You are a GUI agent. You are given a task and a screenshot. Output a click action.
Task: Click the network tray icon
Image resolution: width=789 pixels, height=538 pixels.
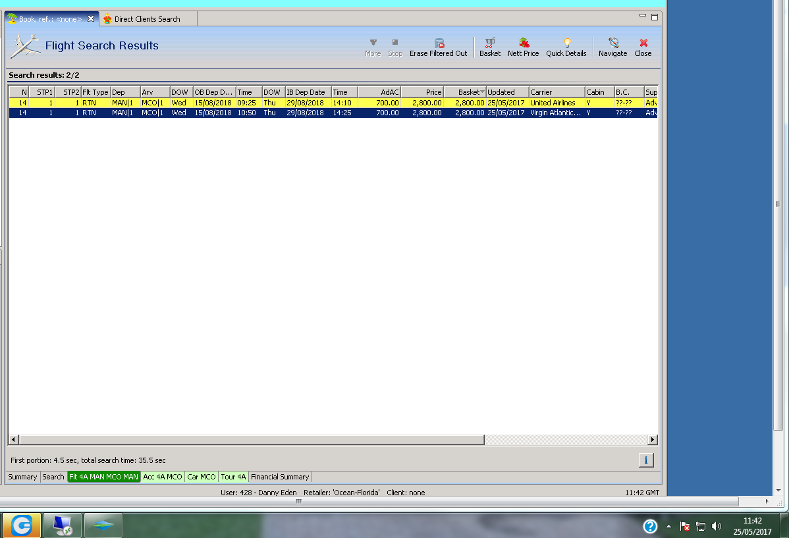coord(701,526)
